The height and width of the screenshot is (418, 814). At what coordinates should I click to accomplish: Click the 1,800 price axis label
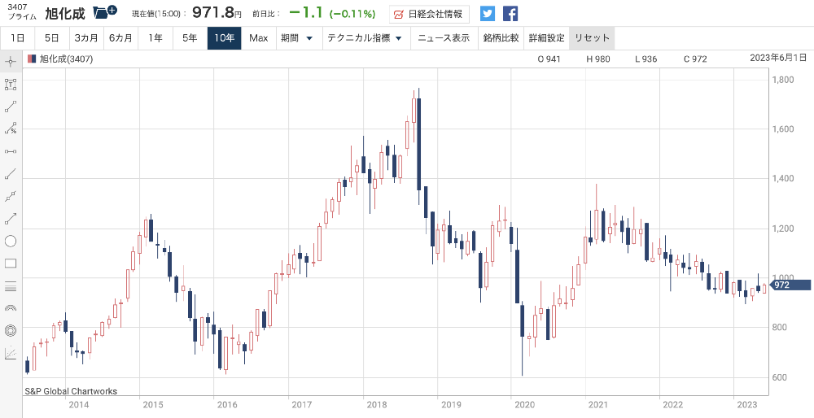click(x=781, y=80)
